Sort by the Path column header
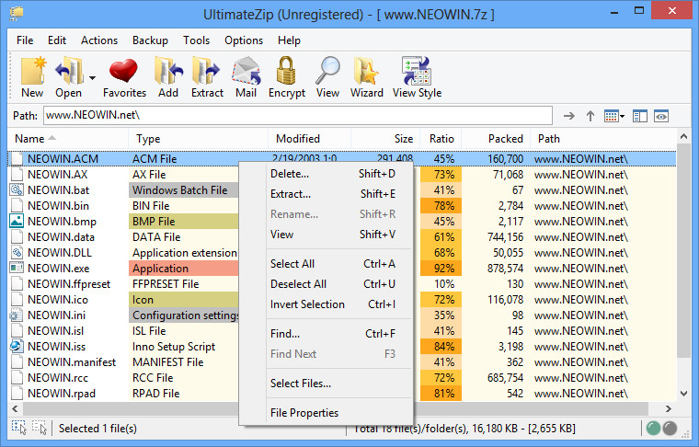 coord(603,139)
